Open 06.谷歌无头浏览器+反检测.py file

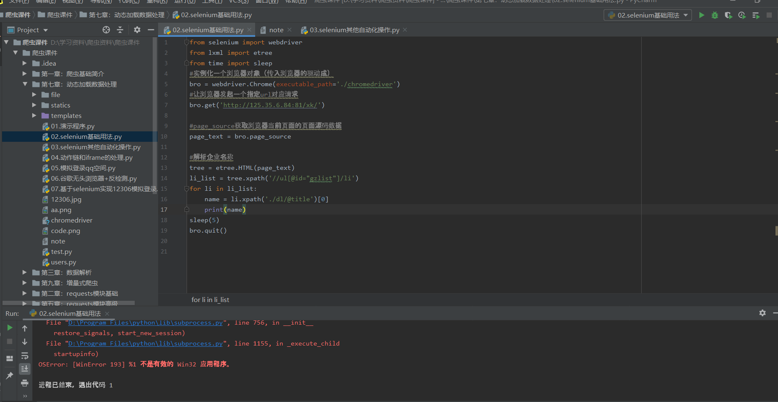(x=94, y=178)
